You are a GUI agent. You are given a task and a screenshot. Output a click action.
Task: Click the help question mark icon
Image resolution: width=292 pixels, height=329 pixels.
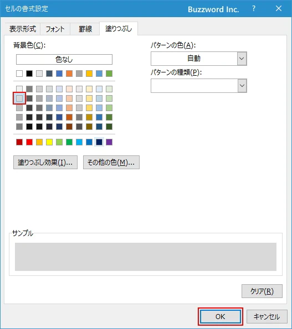coord(254,9)
